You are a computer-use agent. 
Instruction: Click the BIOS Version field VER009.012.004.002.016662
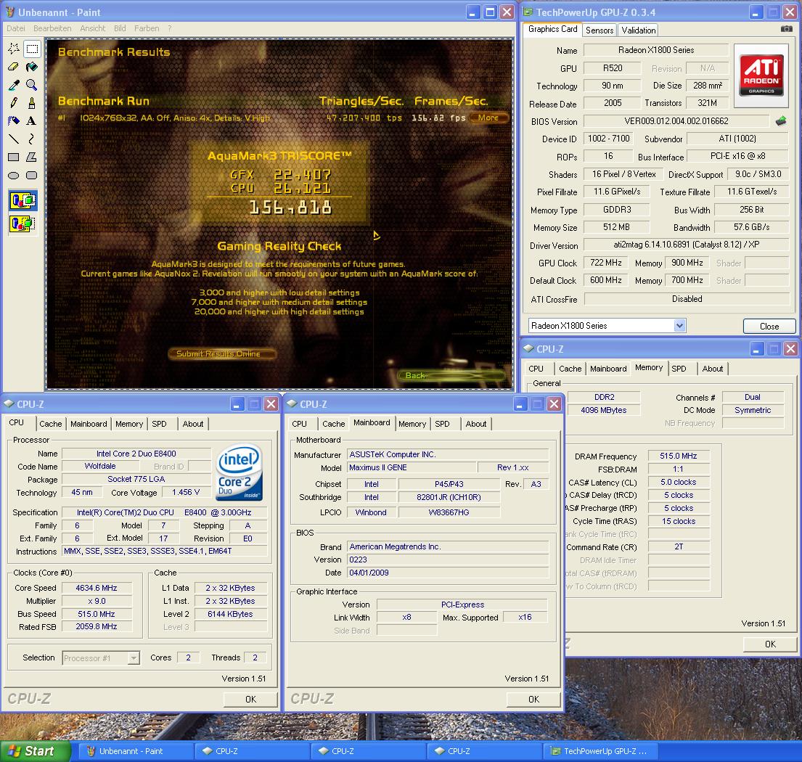click(676, 121)
